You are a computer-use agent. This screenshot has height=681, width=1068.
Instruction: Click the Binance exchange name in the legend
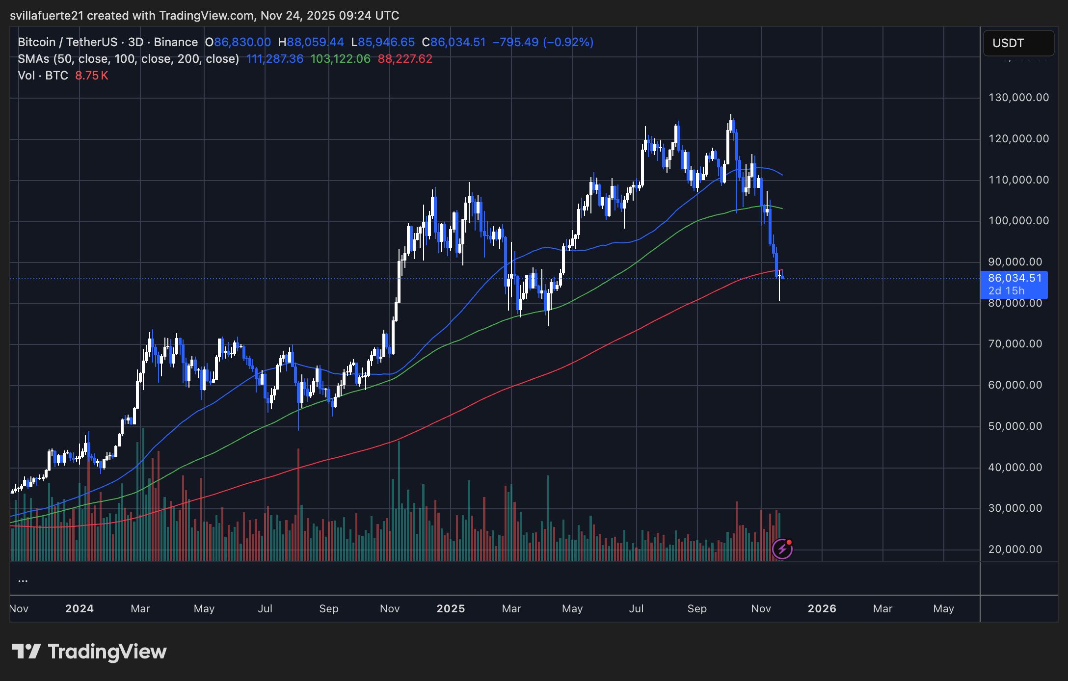pyautogui.click(x=176, y=42)
